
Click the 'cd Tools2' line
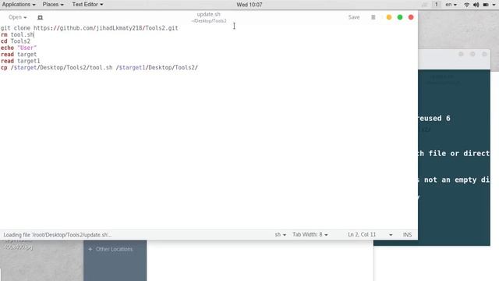16,41
